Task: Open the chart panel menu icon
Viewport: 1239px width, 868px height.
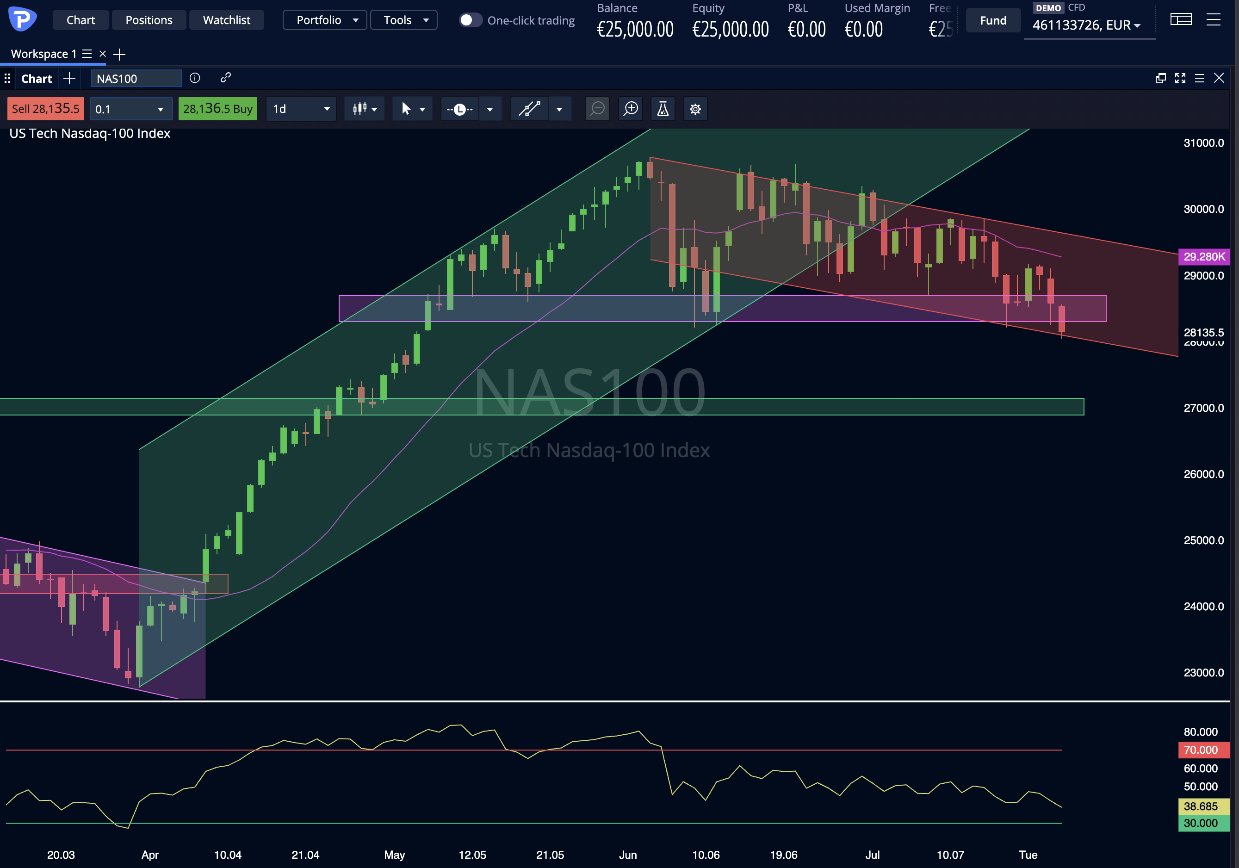Action: pos(1200,78)
